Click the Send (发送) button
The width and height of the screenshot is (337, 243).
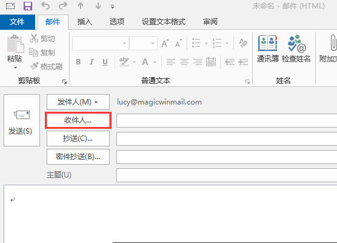[x=22, y=120]
